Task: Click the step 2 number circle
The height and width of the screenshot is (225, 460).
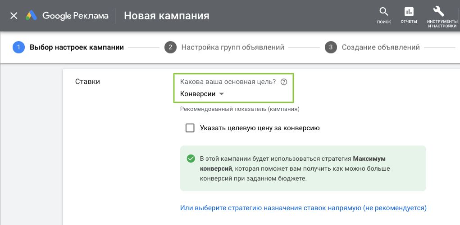Action: [x=170, y=47]
